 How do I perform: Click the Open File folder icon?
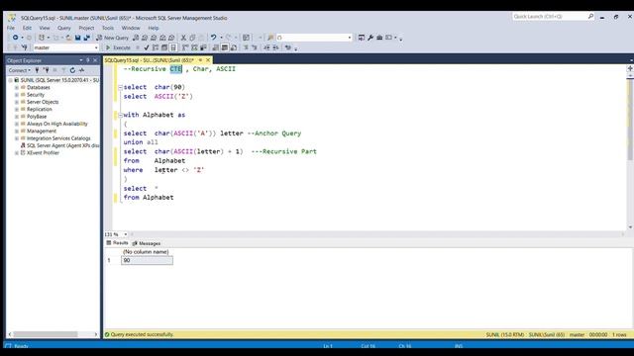click(x=68, y=38)
